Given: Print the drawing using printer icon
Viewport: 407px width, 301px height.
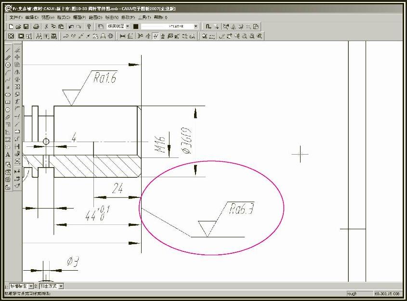Looking at the screenshot, I should point(36,26).
